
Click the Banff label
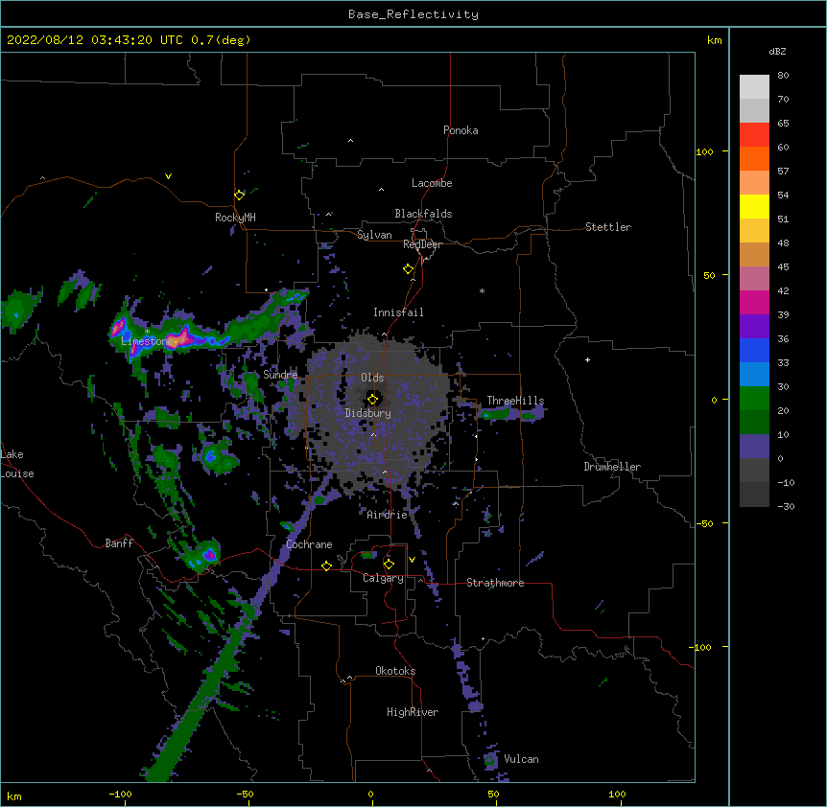click(x=119, y=543)
